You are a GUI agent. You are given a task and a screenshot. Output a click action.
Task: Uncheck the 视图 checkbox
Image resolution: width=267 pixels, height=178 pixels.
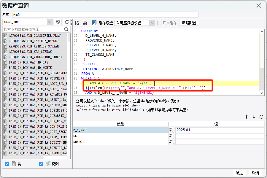click(41, 164)
